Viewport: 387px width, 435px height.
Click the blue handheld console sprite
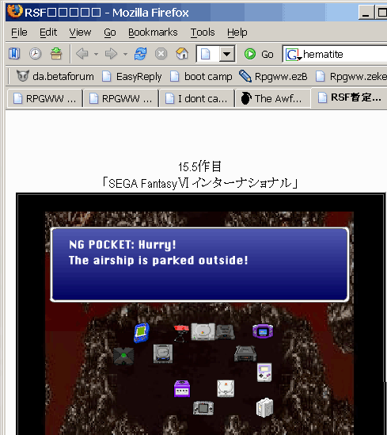click(x=142, y=333)
